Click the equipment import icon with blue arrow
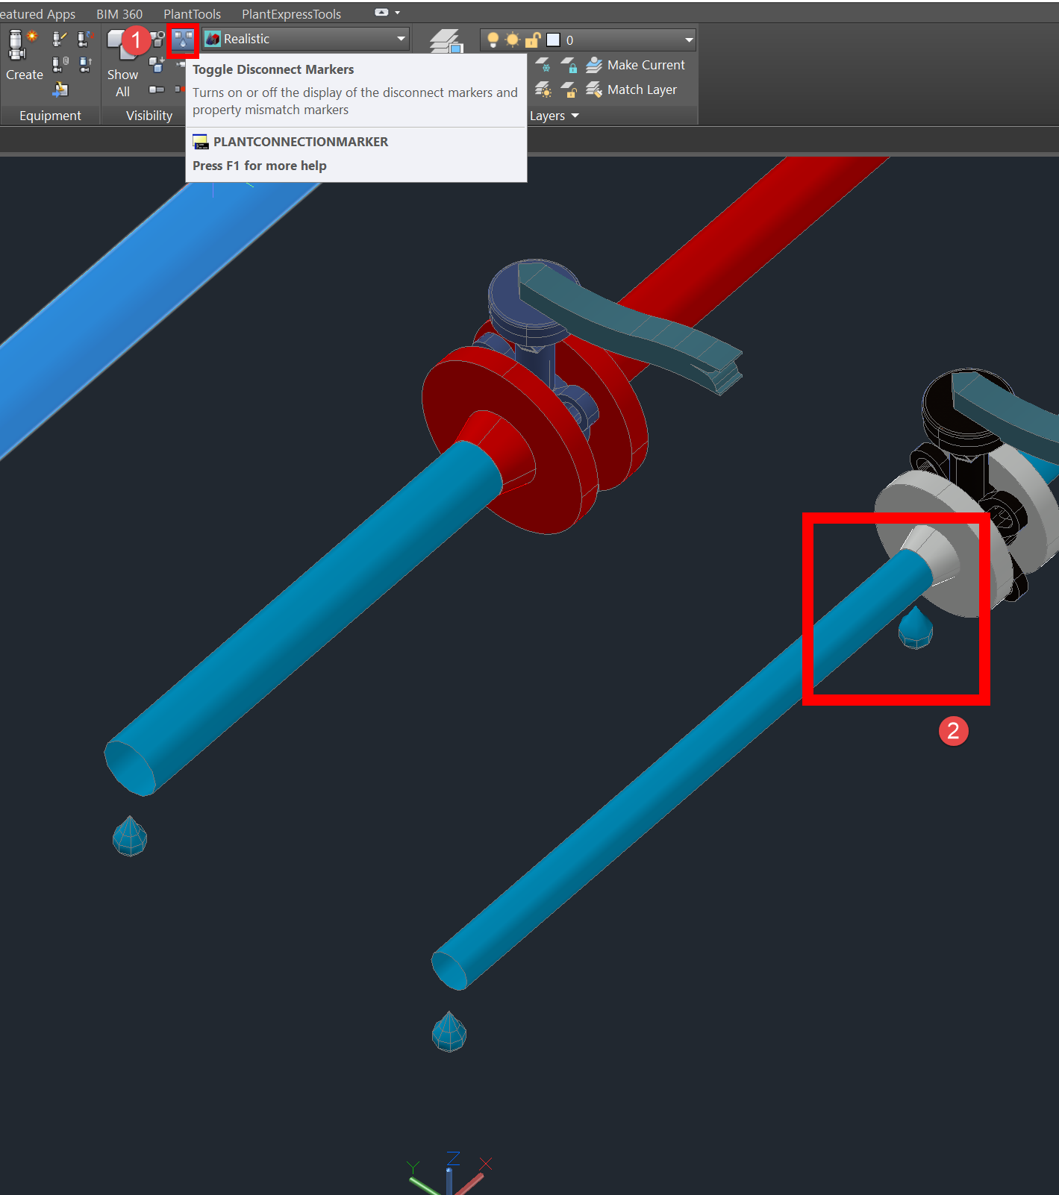1059x1195 pixels. point(60,90)
